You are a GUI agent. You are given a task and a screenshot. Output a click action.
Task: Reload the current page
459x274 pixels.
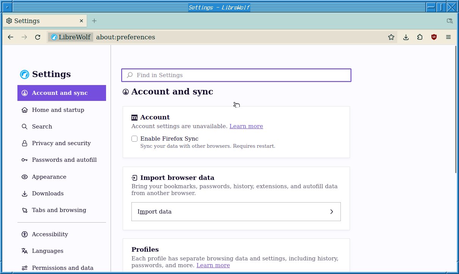(37, 37)
